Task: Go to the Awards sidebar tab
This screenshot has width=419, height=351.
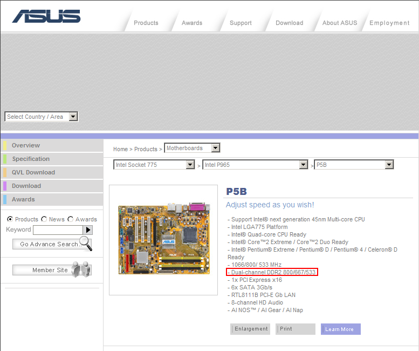Action: tap(52, 199)
